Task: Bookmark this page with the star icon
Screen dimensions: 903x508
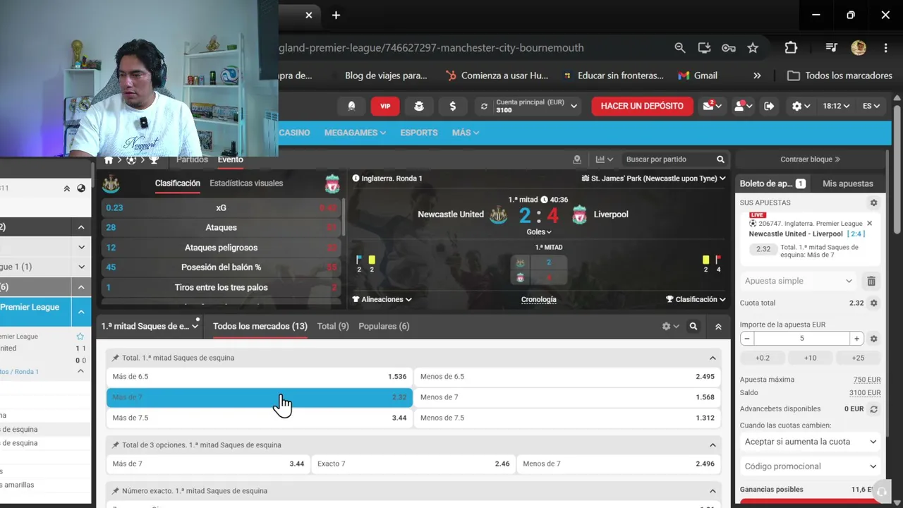Action: (x=753, y=48)
